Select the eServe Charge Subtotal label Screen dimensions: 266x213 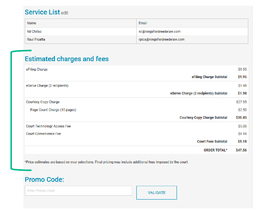tap(199, 93)
